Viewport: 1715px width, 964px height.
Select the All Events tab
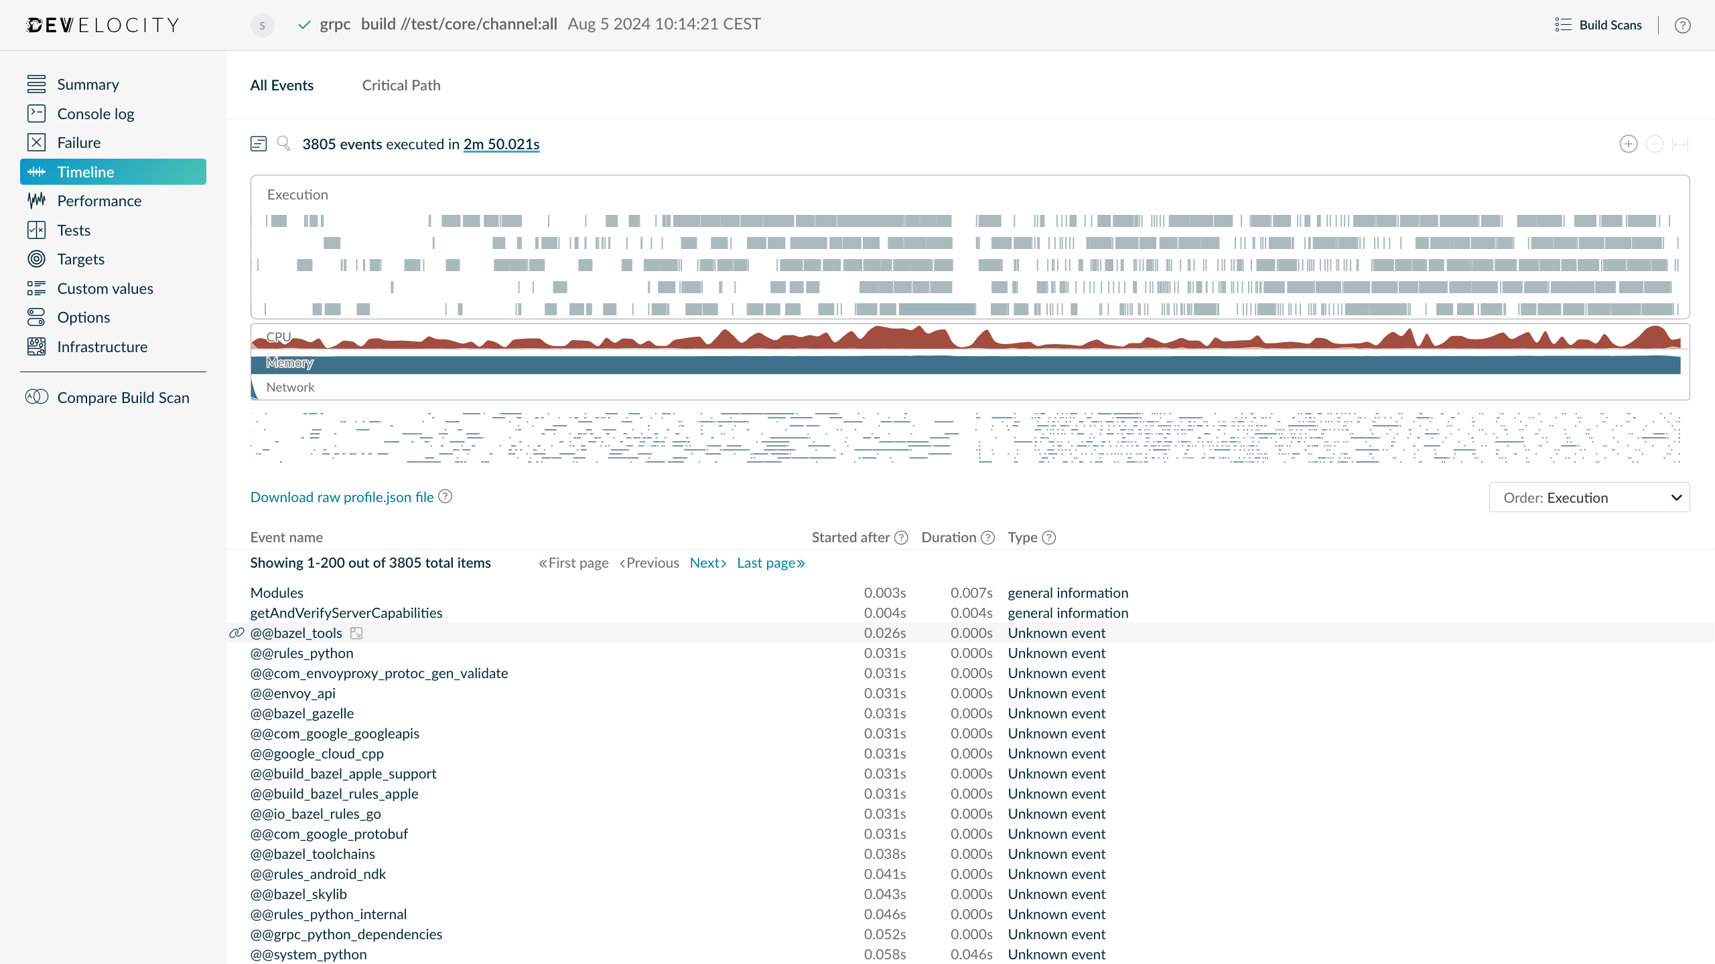[x=281, y=85]
